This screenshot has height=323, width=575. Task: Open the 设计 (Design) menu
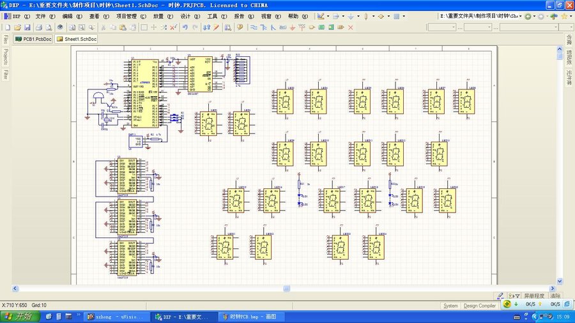click(x=185, y=16)
